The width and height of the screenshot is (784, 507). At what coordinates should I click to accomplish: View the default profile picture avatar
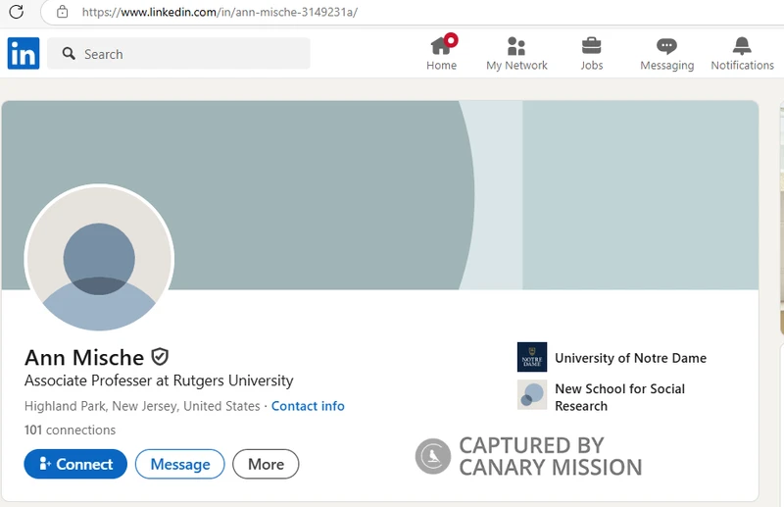pyautogui.click(x=99, y=258)
